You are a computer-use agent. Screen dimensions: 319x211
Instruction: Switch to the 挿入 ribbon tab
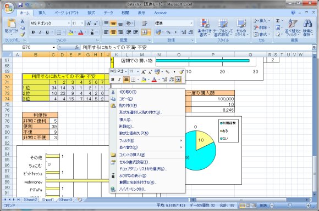[x=42, y=13]
